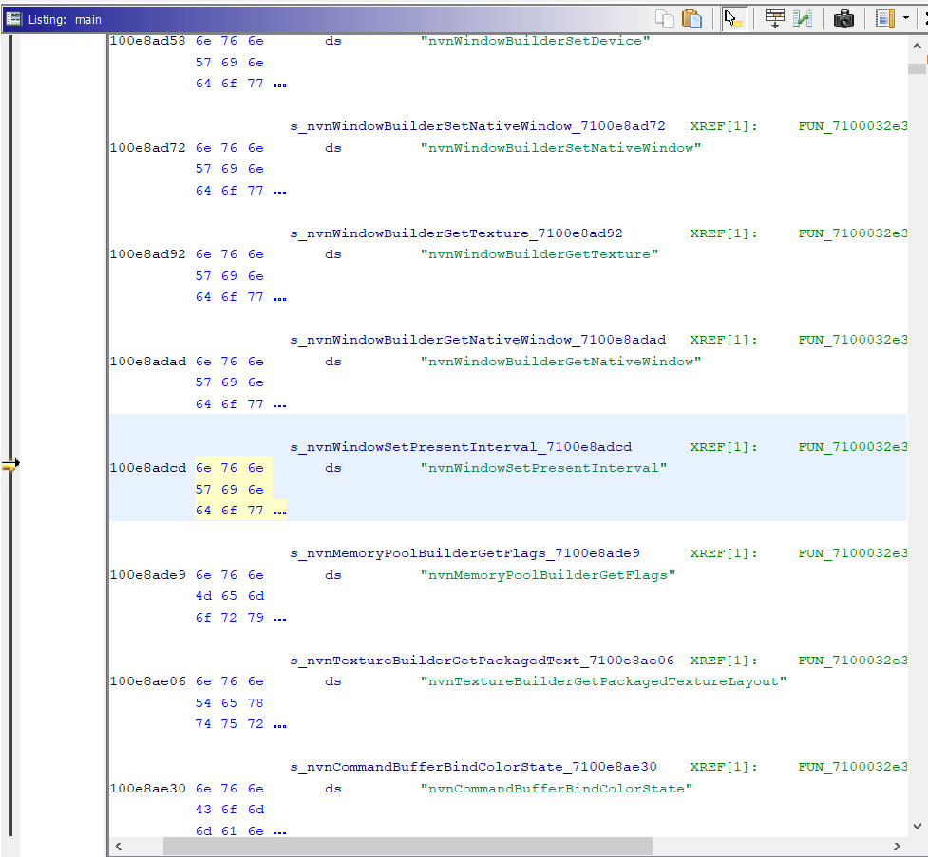Click the horizontal scrollbar left arrow
Image resolution: width=928 pixels, height=857 pixels.
pyautogui.click(x=119, y=847)
